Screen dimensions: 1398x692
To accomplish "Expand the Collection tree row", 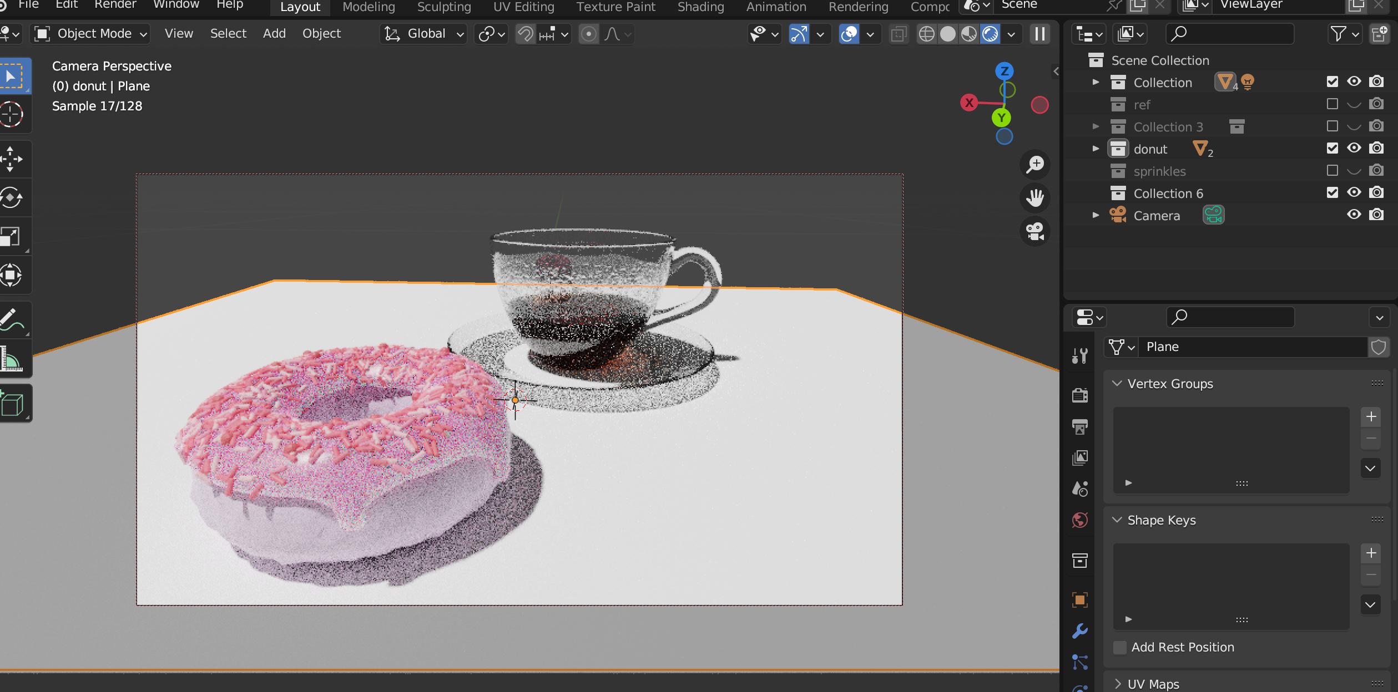I will click(x=1096, y=82).
